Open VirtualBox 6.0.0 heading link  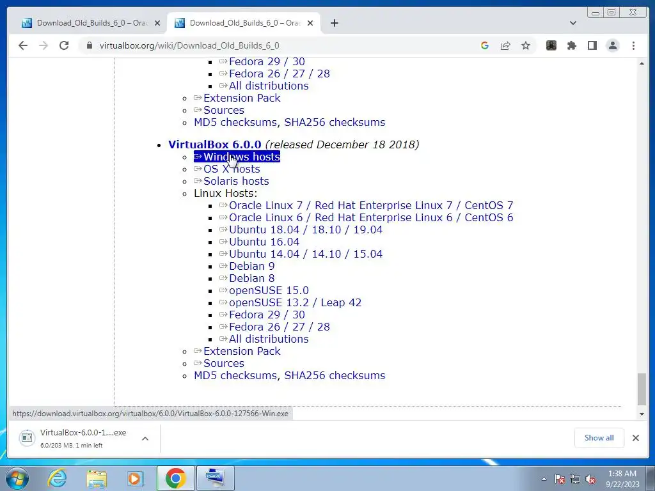point(215,144)
